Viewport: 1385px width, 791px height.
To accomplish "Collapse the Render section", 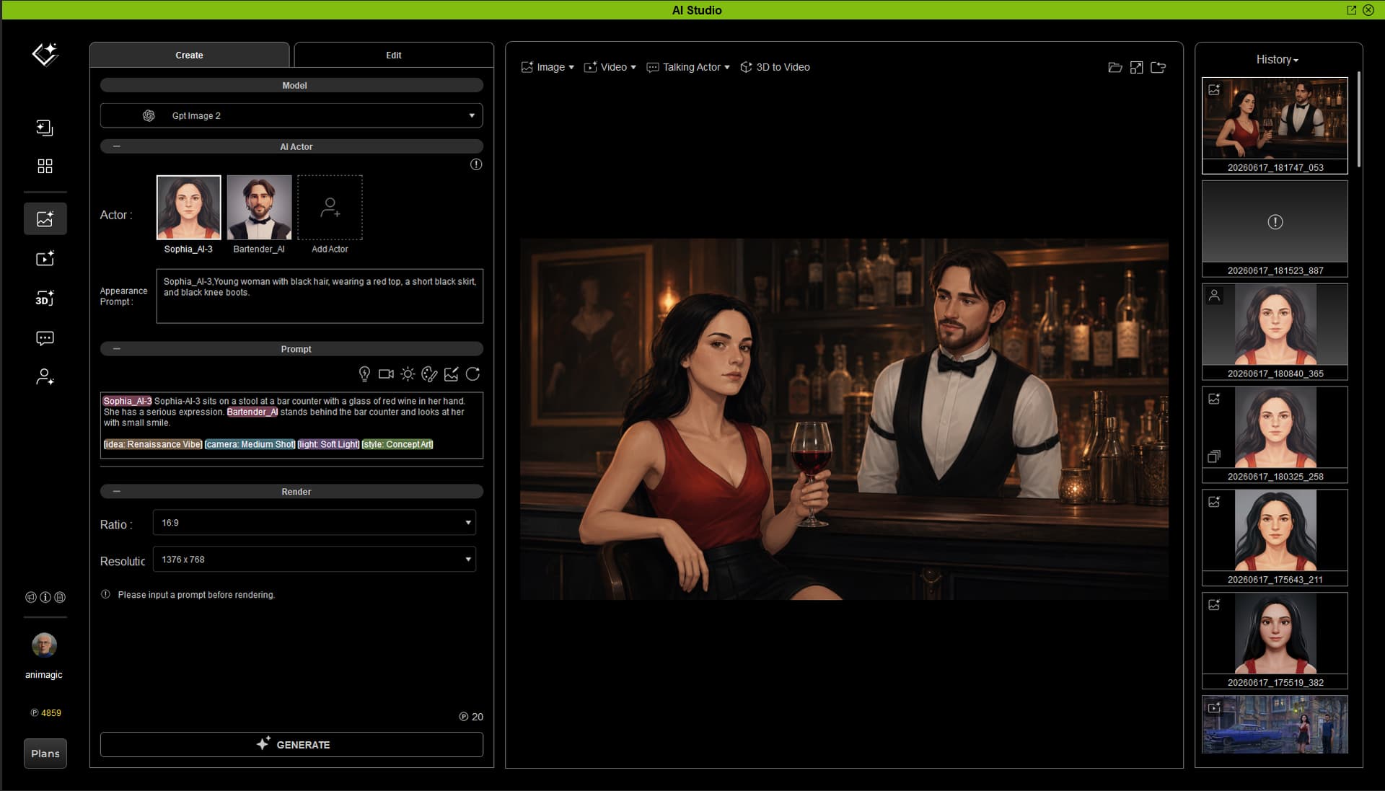I will pos(117,492).
